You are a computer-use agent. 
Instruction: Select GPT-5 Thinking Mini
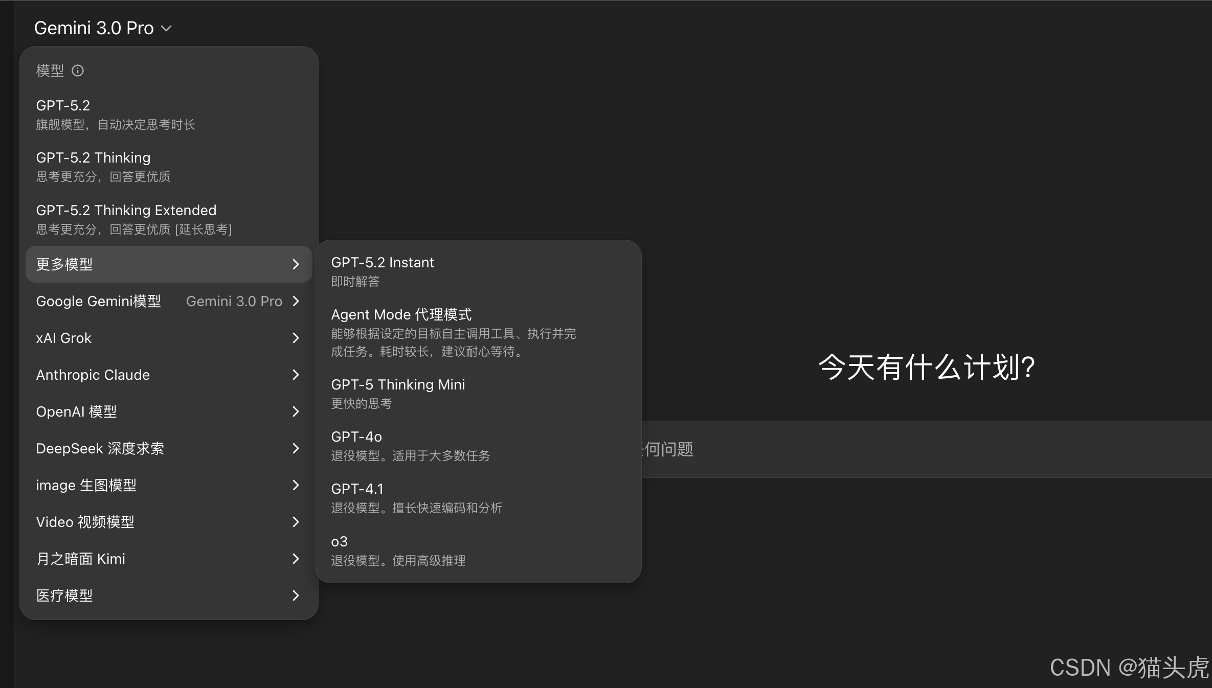tap(450, 393)
